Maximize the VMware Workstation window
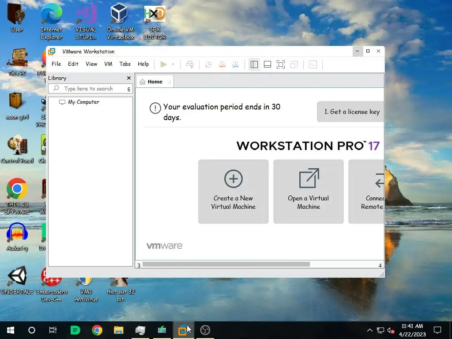Image resolution: width=452 pixels, height=339 pixels. point(368,51)
